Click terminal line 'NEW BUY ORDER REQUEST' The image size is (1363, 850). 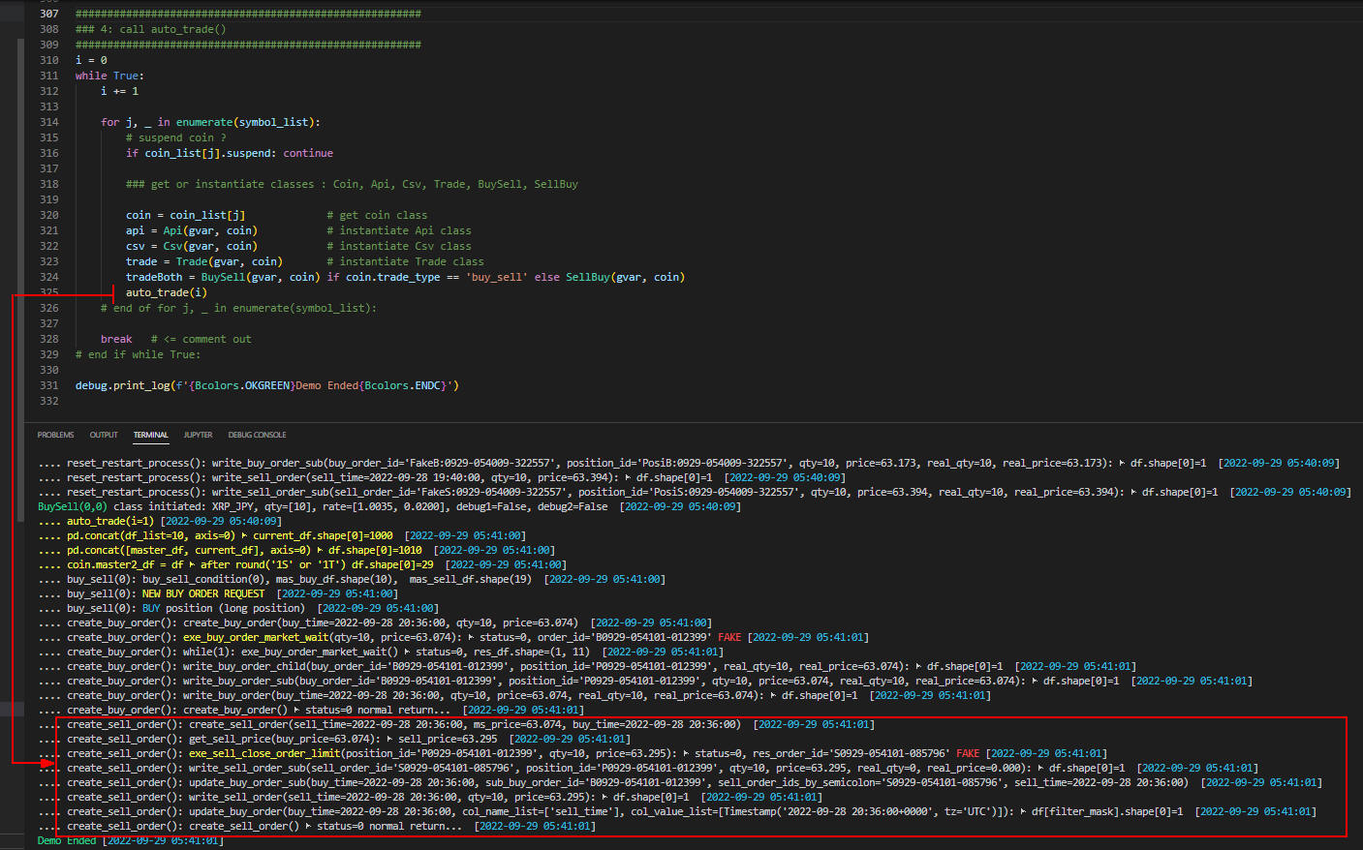pos(218,593)
